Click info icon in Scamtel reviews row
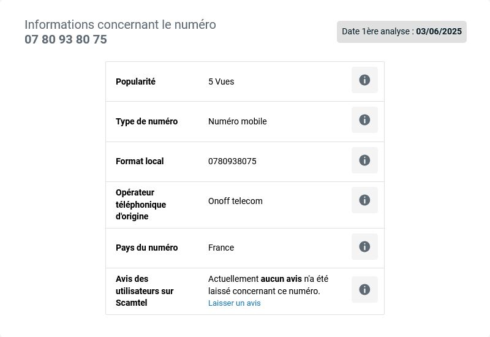Image resolution: width=490 pixels, height=337 pixels. [x=364, y=289]
